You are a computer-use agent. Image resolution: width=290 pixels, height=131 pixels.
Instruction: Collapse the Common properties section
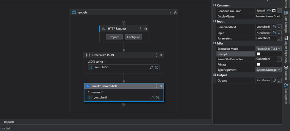(214, 5)
